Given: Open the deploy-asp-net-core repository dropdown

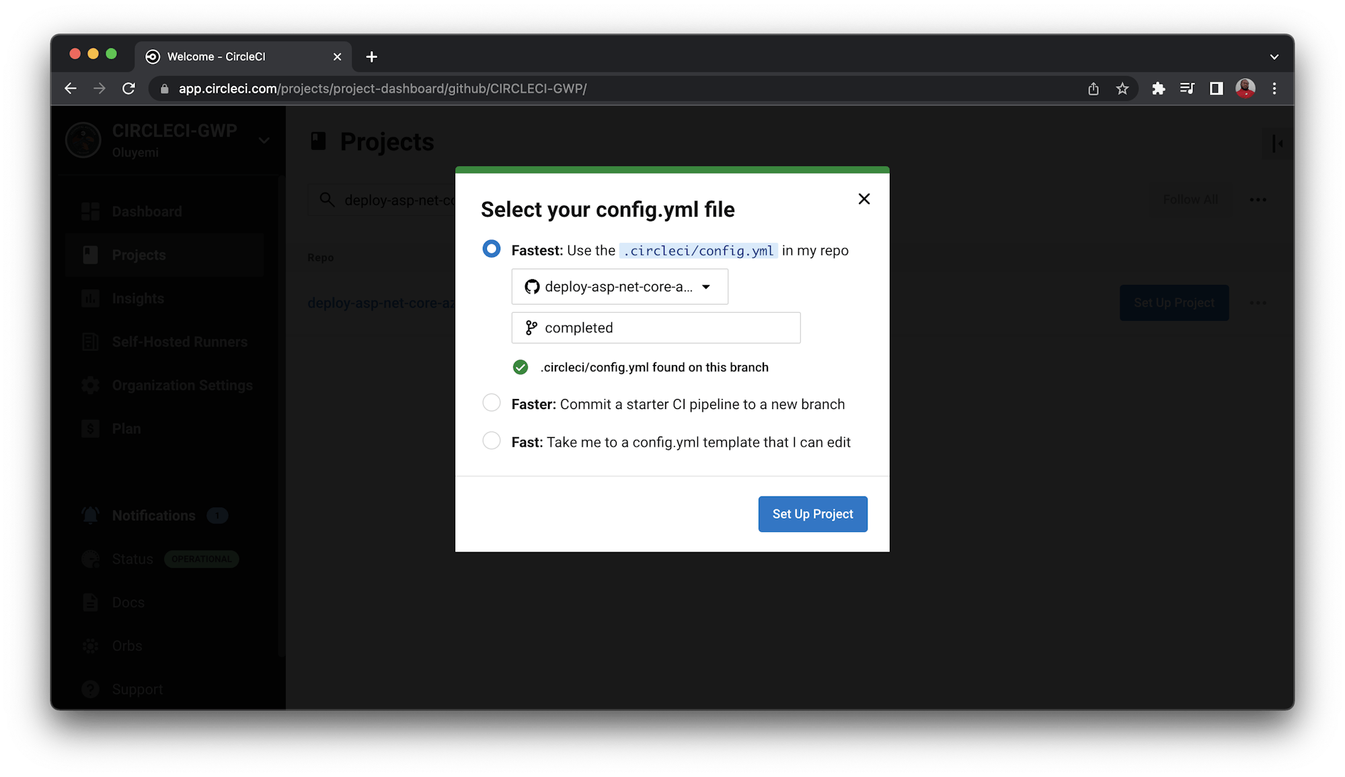Looking at the screenshot, I should coord(619,286).
